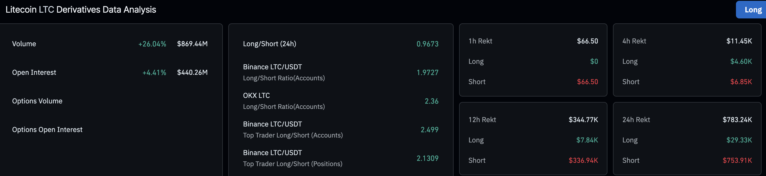Click the Options Open Interest row
The height and width of the screenshot is (176, 766).
coord(47,130)
